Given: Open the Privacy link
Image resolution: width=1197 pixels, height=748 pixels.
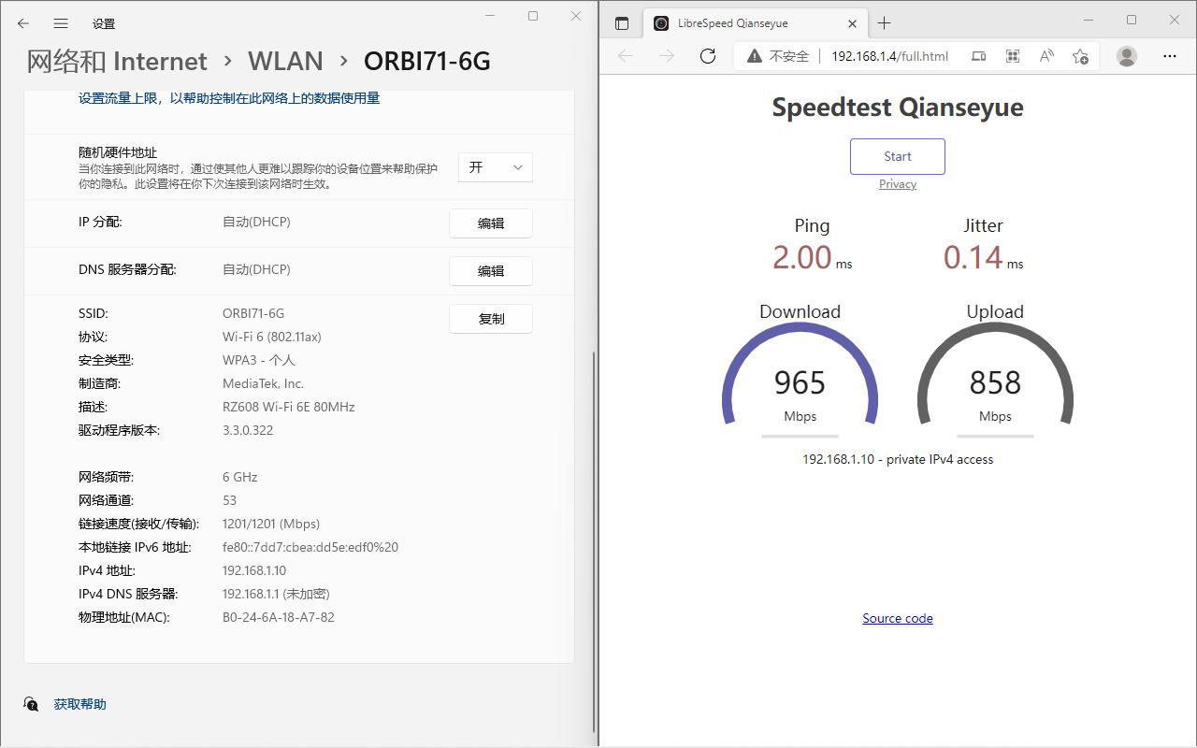Looking at the screenshot, I should 897,184.
